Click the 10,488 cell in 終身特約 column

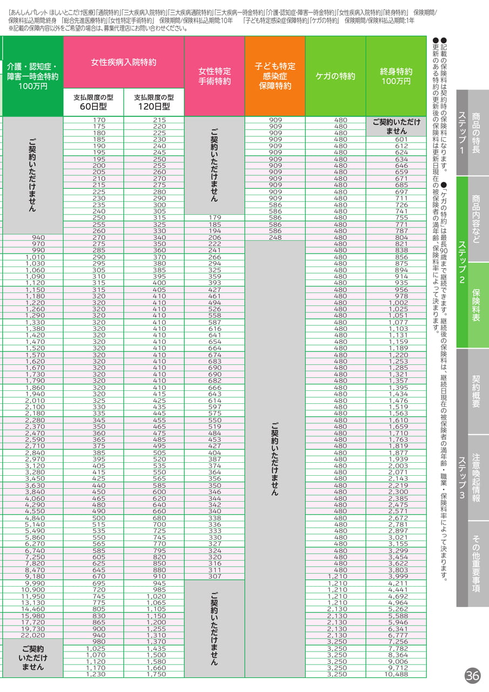[396, 674]
